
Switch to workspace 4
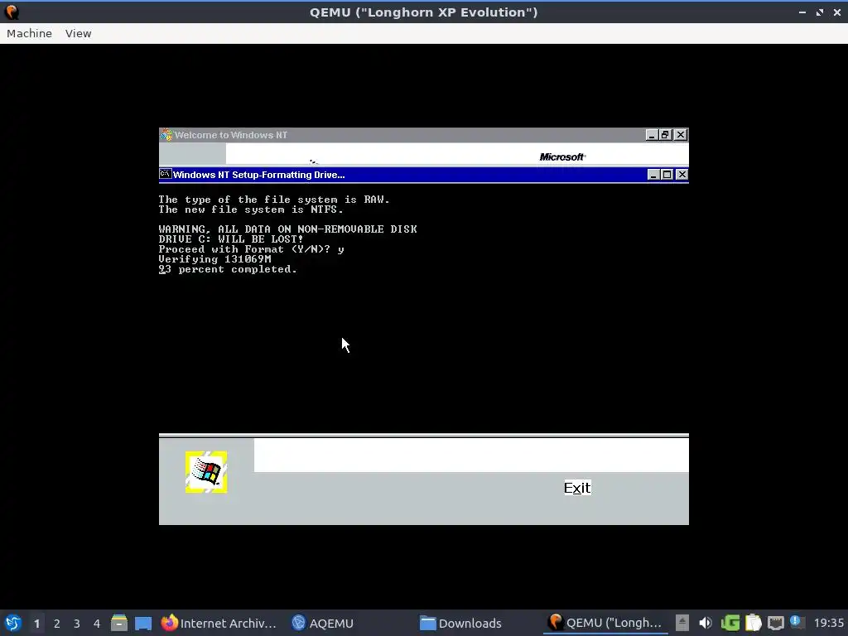[x=97, y=624]
